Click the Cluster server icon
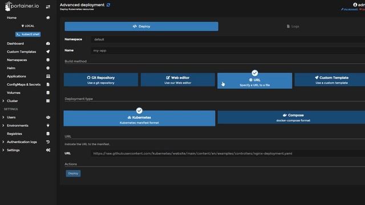This screenshot has height=205, width=365. click(48, 101)
